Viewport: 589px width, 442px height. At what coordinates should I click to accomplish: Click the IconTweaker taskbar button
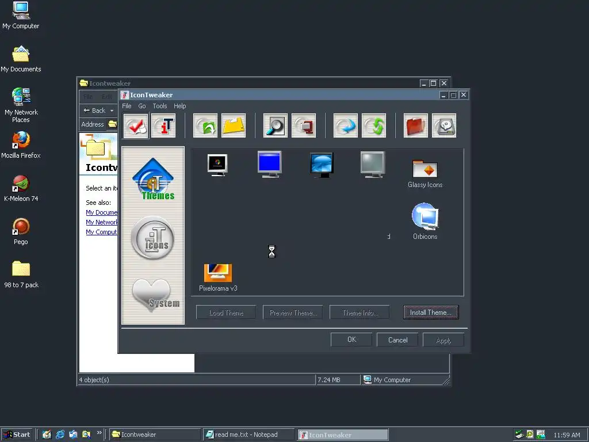343,435
